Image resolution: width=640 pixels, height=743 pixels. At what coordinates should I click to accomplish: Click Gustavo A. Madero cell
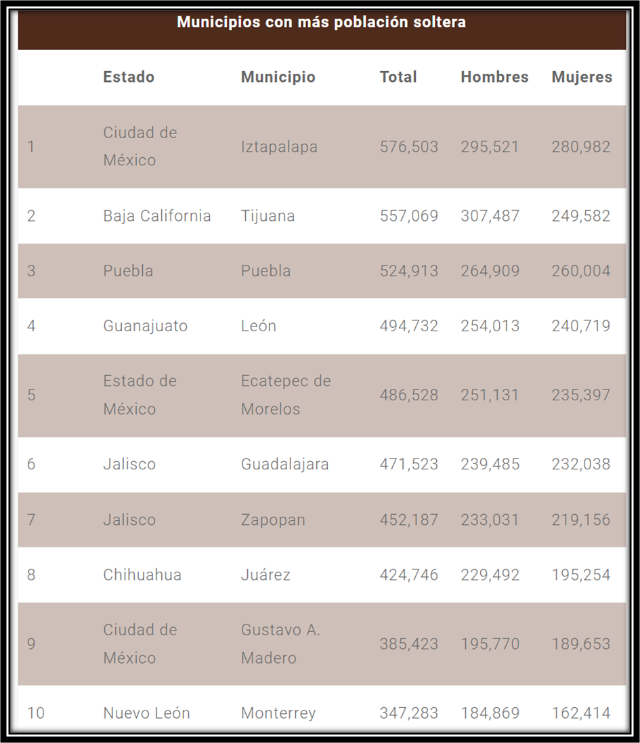click(280, 643)
